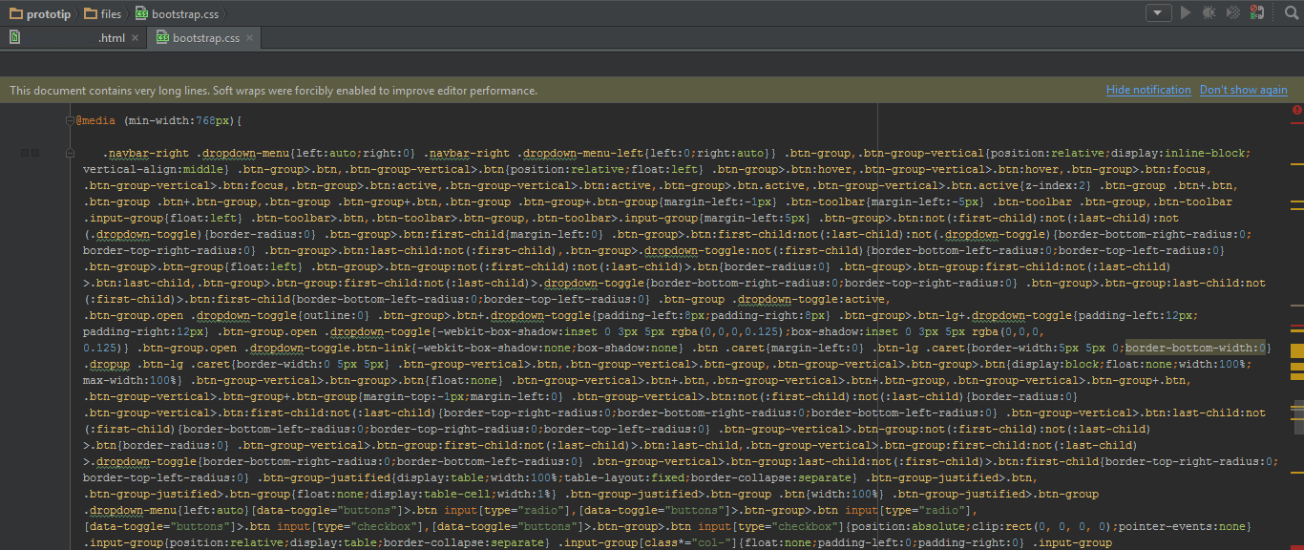Click the max-width:100% text
Image resolution: width=1304 pixels, height=550 pixels.
[129, 380]
